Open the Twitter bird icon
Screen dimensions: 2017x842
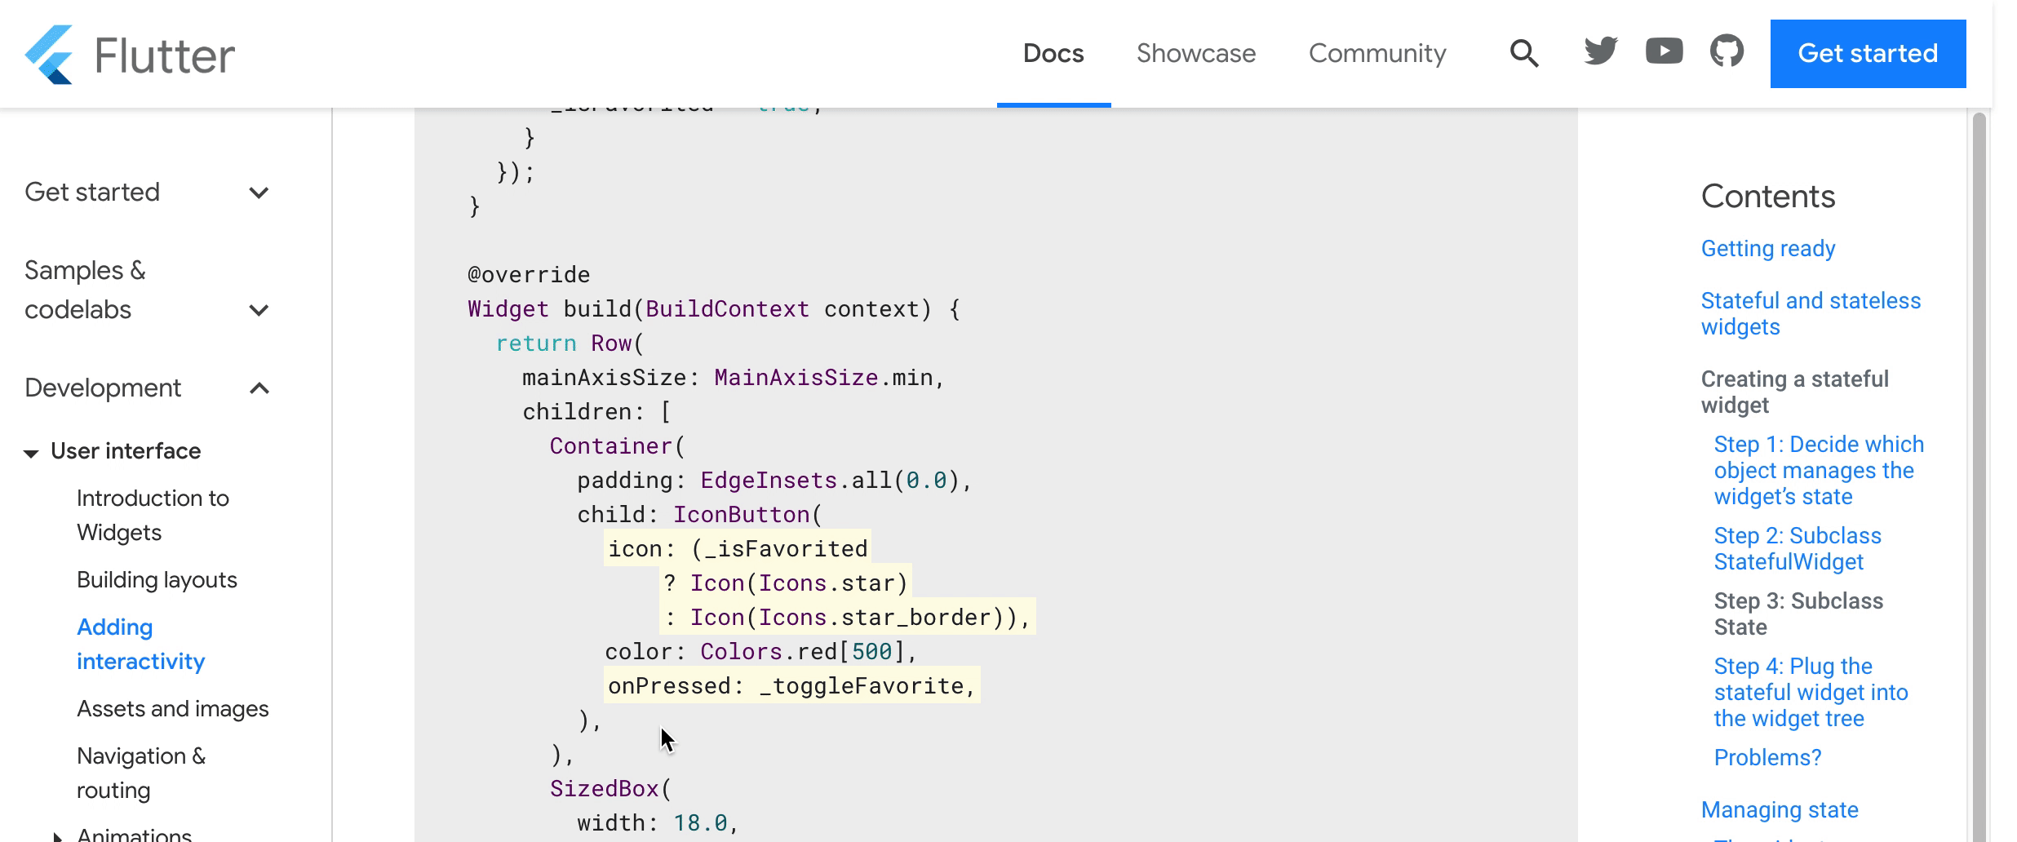(x=1601, y=51)
